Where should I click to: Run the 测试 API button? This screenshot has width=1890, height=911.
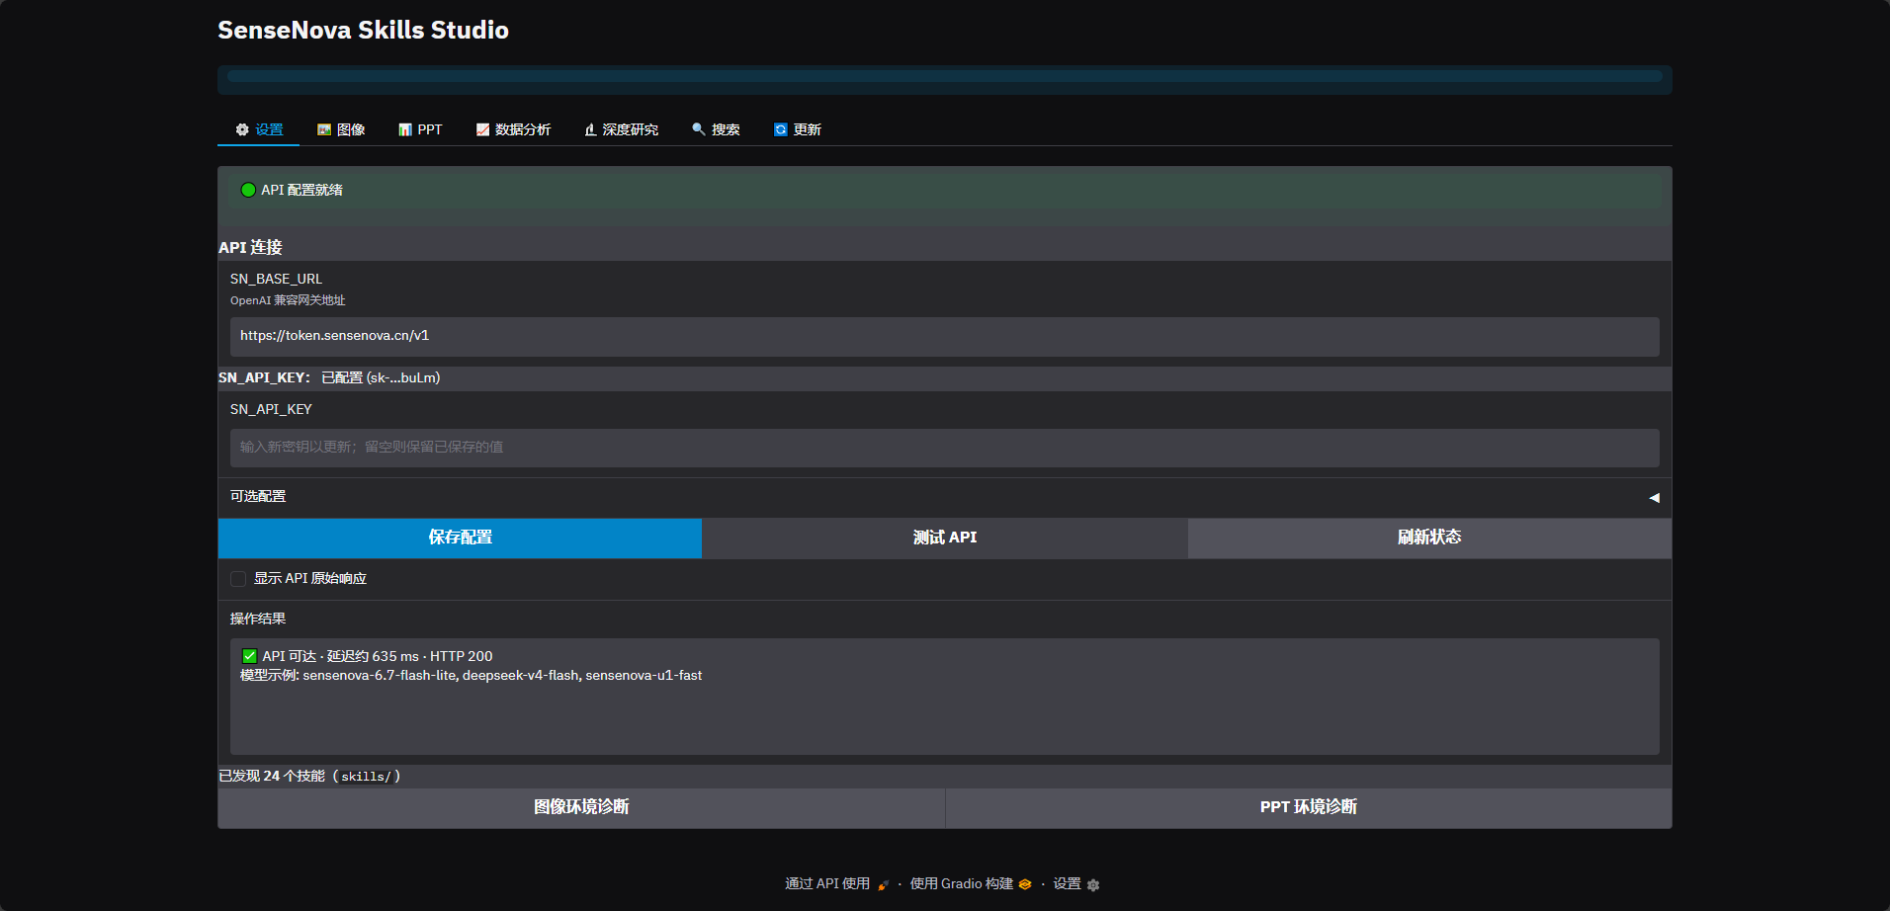pos(945,538)
